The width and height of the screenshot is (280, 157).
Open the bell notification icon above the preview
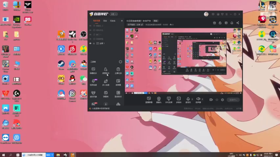232,23
